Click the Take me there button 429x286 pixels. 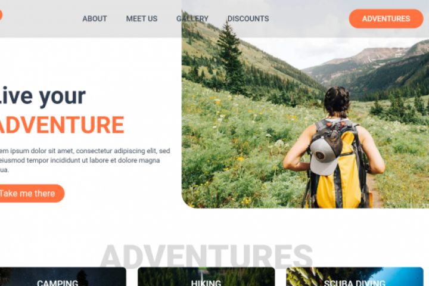point(32,194)
